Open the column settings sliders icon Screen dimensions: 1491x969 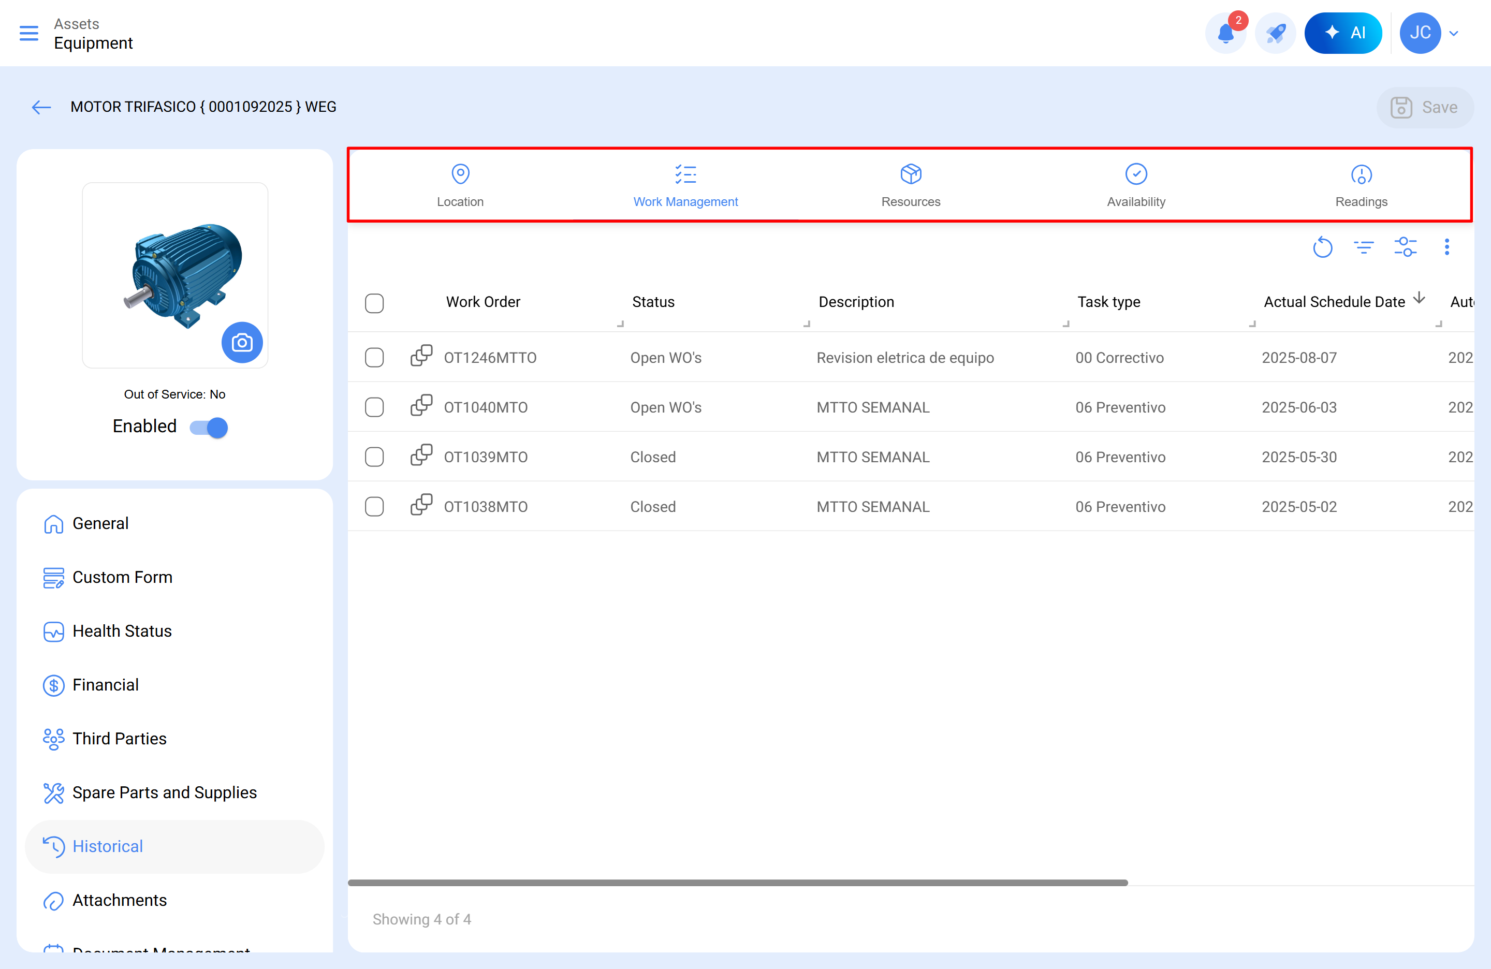pos(1405,247)
